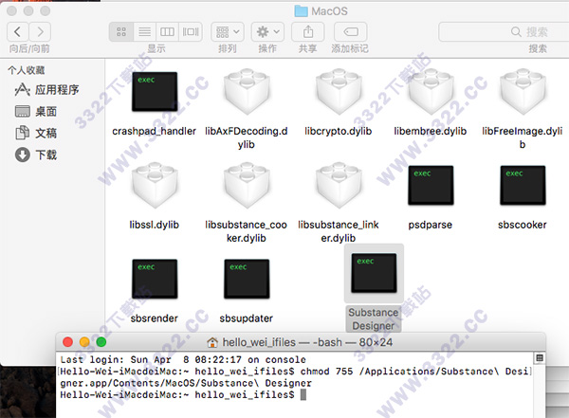The width and height of the screenshot is (569, 418).
Task: Open the action gear (操作) menu
Action: [267, 32]
